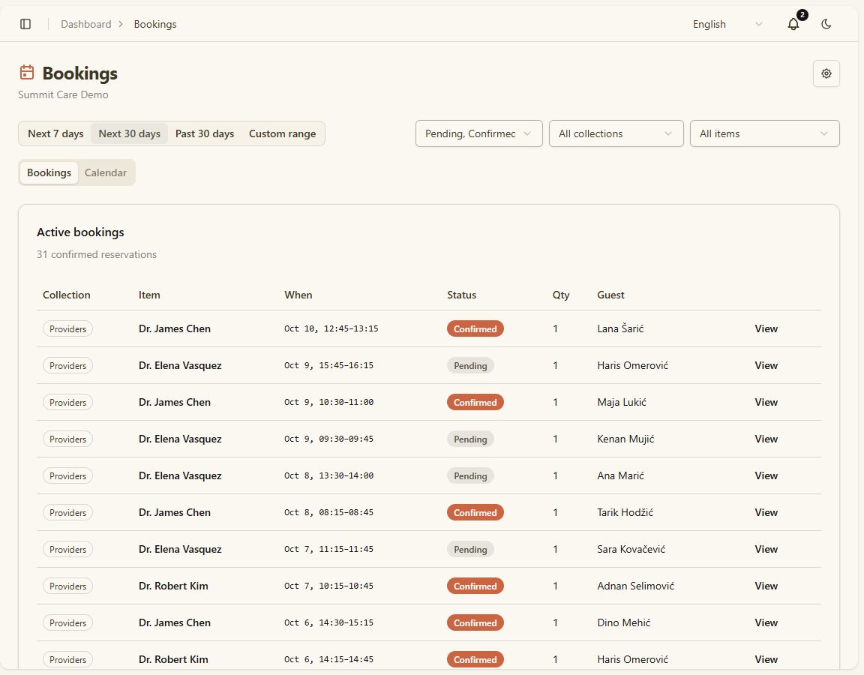Click Confirmed badge for Maja Lukić
This screenshot has height=675, width=864.
475,402
